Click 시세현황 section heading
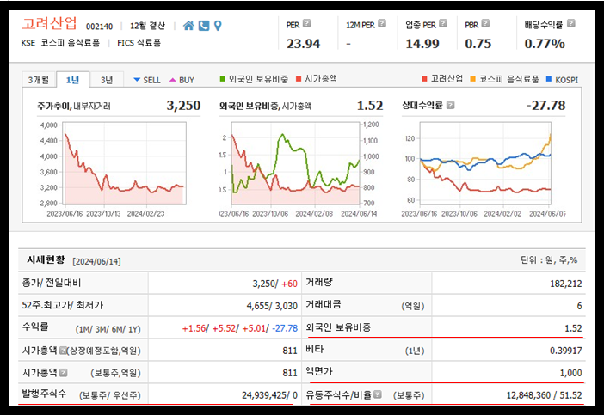604x415 pixels. [46, 260]
